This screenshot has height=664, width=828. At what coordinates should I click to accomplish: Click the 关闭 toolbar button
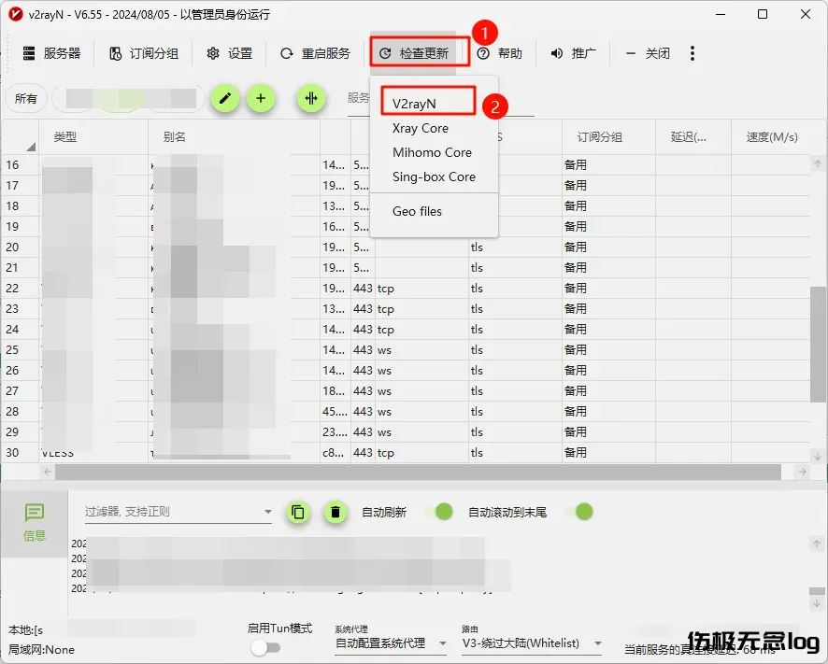(648, 53)
